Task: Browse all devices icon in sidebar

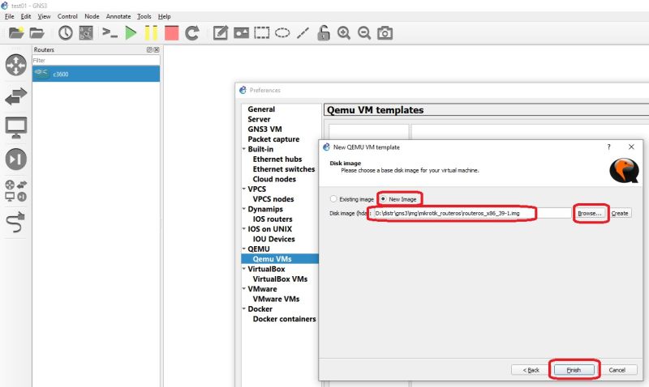Action: pyautogui.click(x=16, y=190)
